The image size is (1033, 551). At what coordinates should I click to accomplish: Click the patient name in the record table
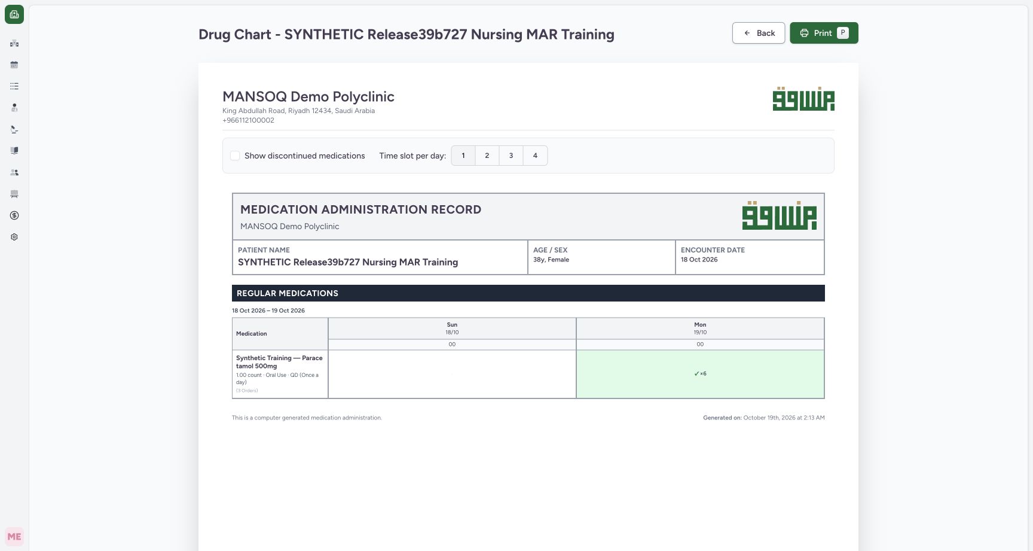(x=348, y=262)
